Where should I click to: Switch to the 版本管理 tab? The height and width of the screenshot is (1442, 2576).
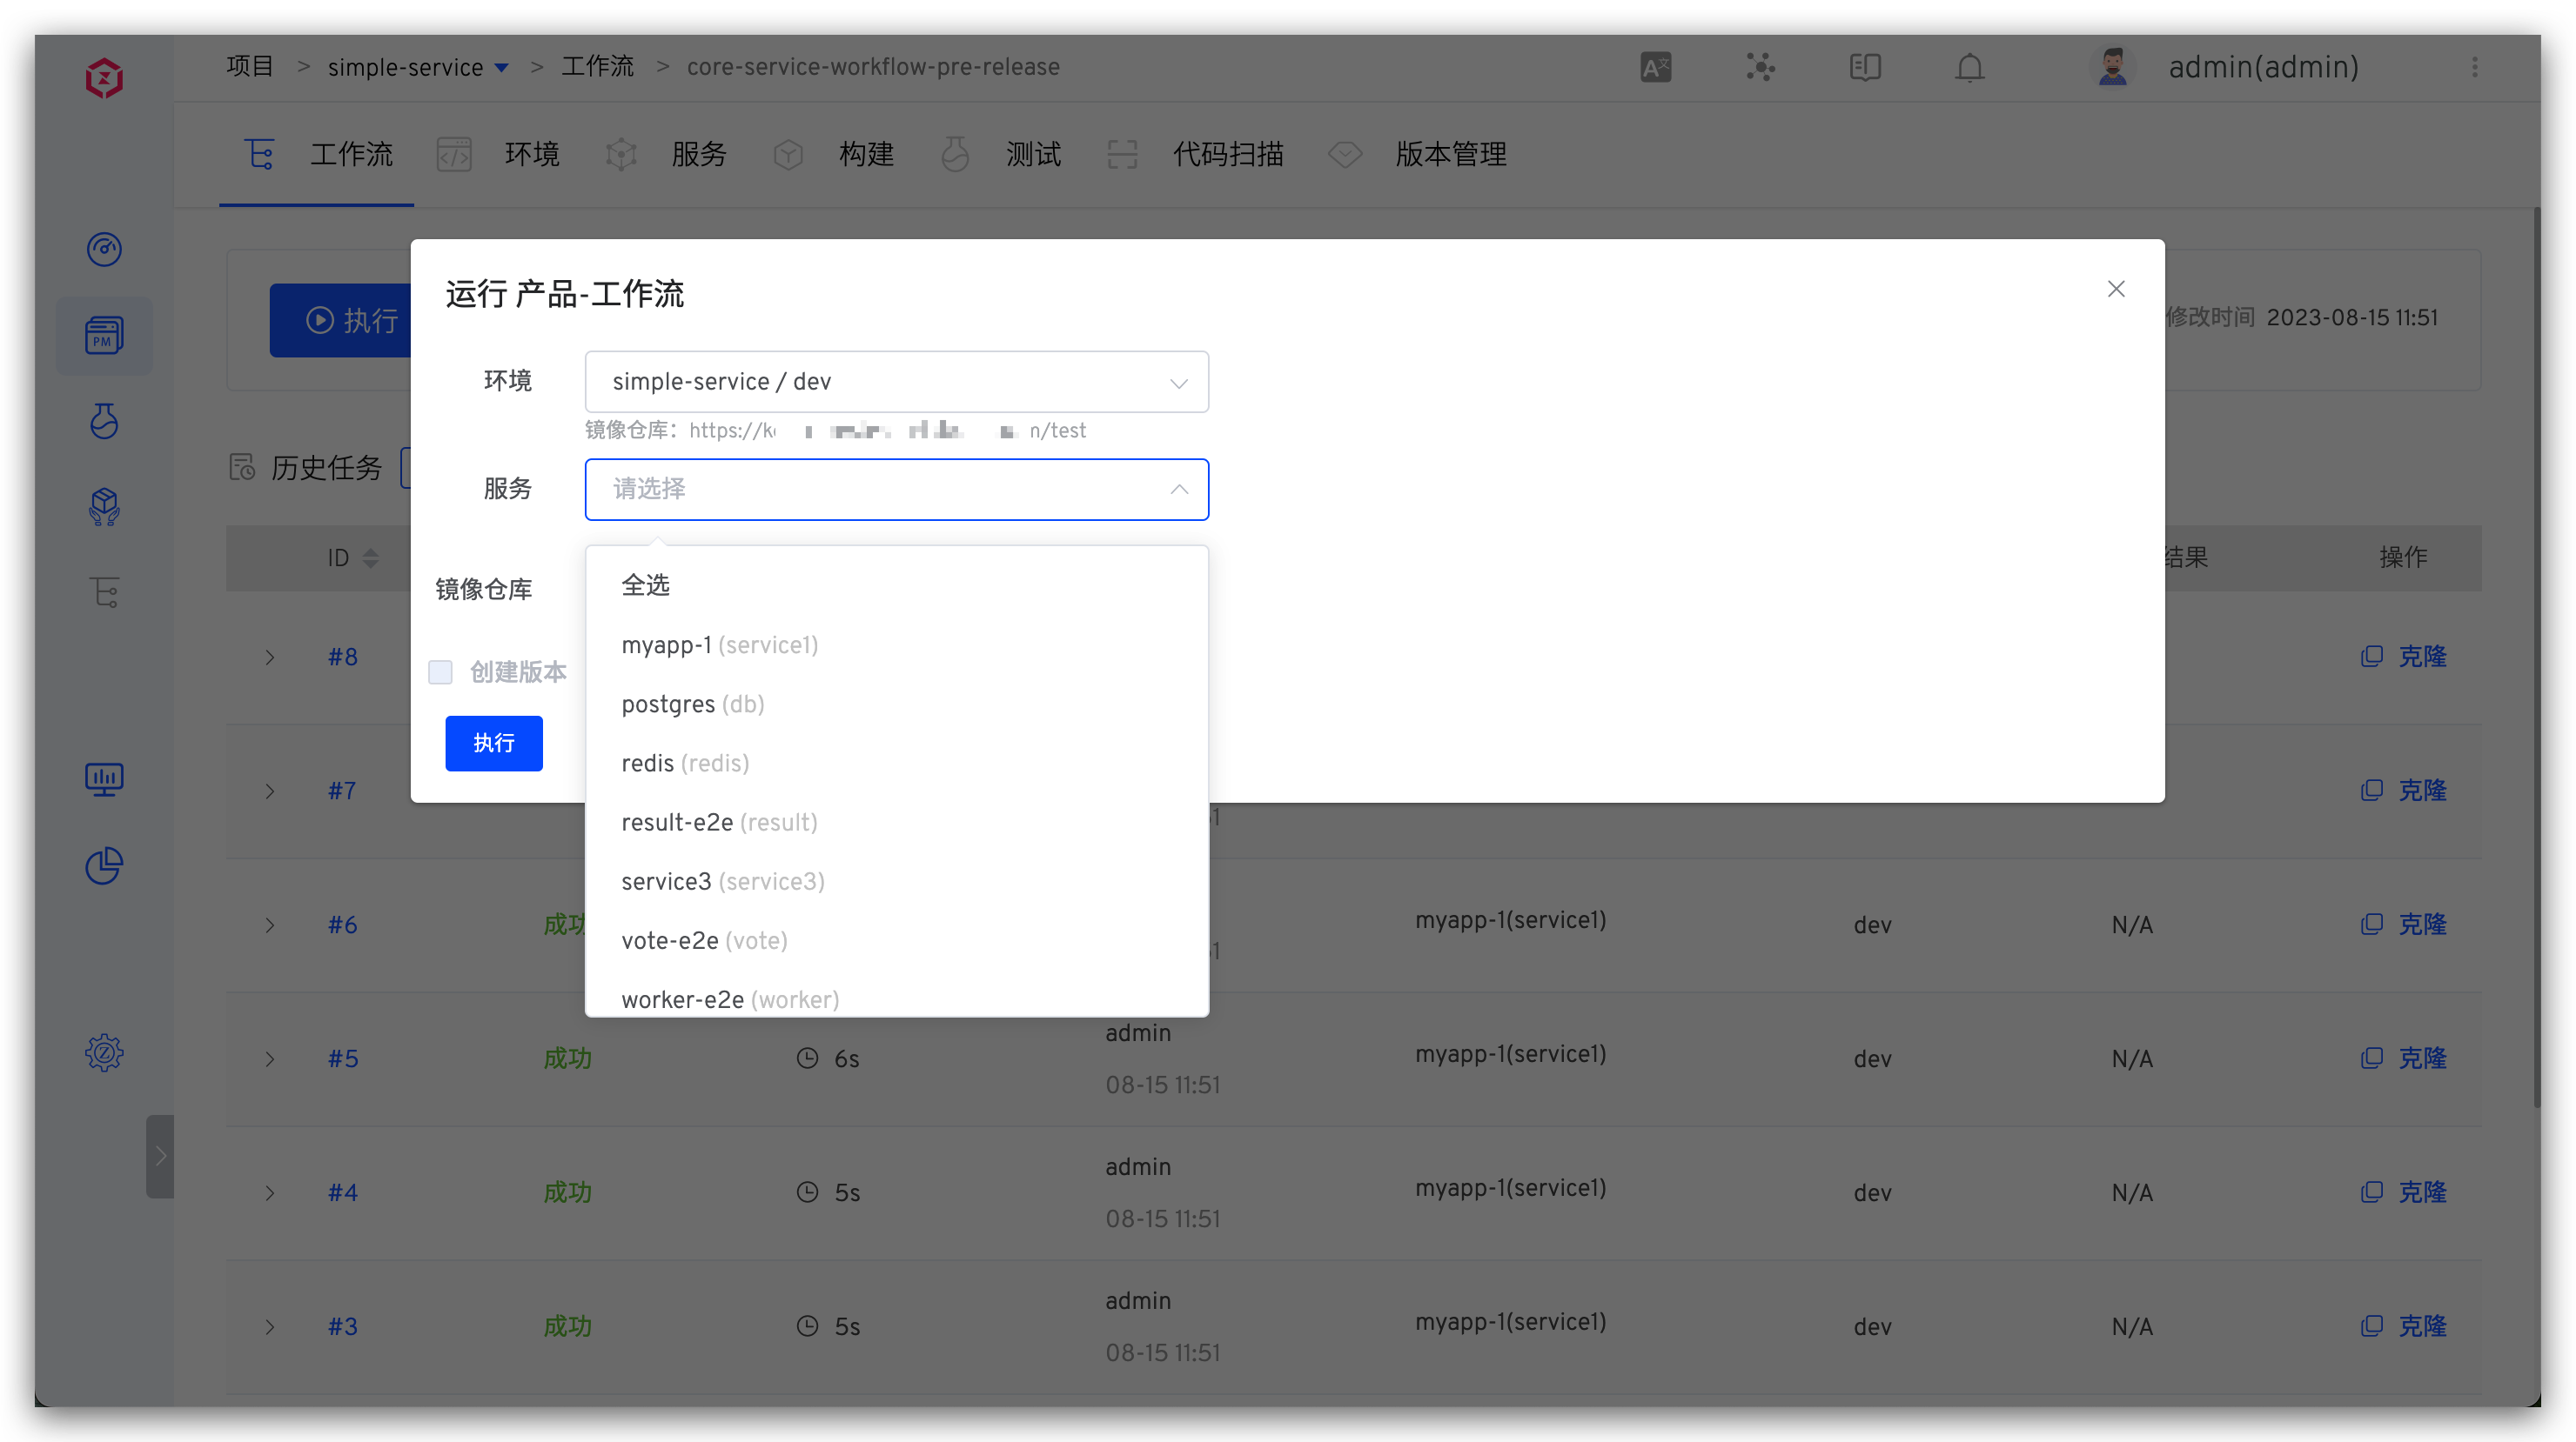point(1418,154)
